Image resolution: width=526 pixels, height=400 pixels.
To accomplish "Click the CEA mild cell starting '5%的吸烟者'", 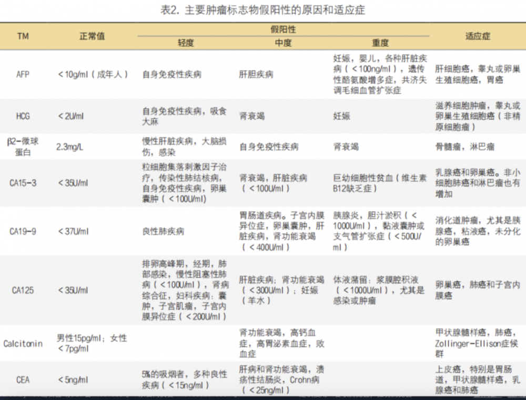I will click(184, 380).
